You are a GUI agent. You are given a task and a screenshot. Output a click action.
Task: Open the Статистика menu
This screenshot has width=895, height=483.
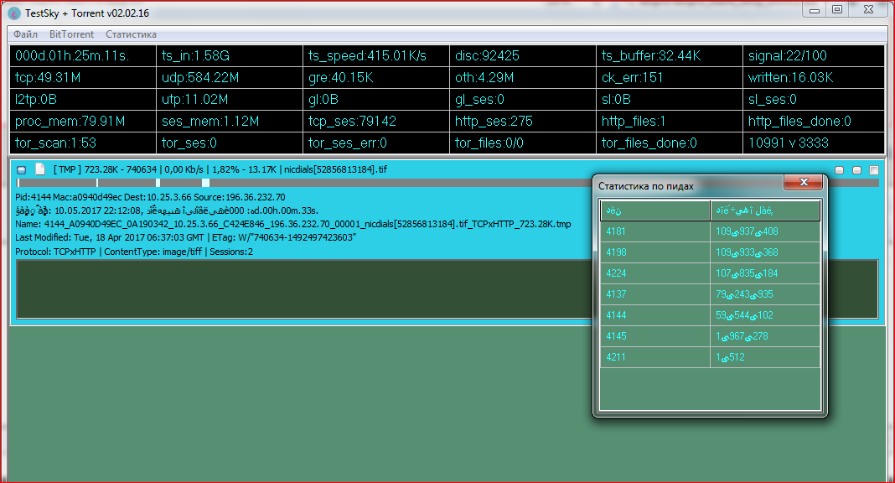[131, 34]
